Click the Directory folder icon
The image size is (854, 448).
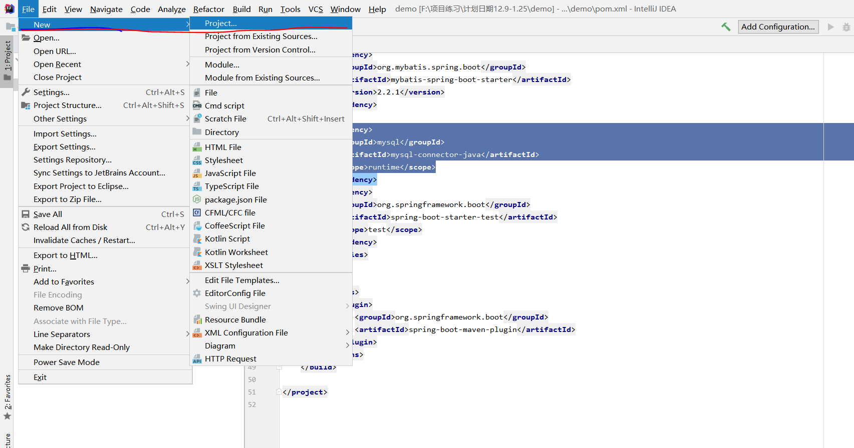(197, 132)
